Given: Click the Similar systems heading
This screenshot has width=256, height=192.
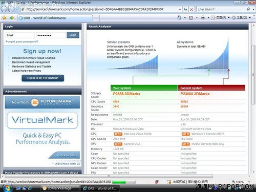Looking at the screenshot, I should pos(118,42).
